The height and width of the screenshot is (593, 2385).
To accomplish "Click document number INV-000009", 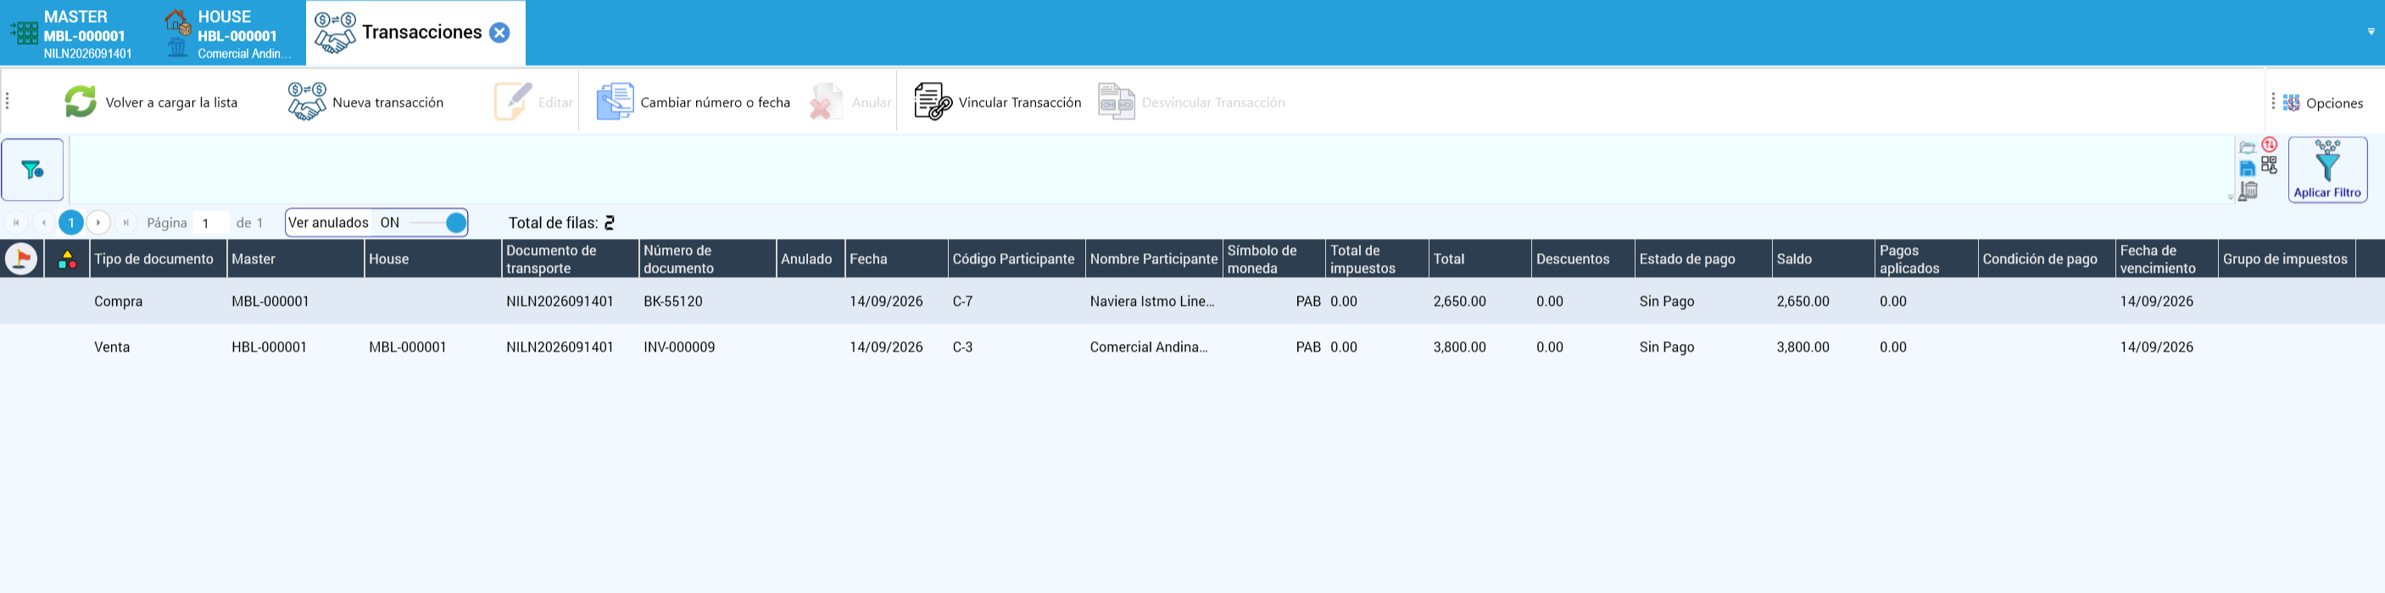I will pyautogui.click(x=680, y=348).
